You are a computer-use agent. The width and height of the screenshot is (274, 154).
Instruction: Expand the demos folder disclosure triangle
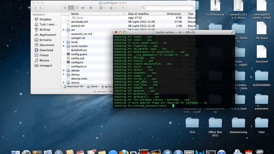64,74
